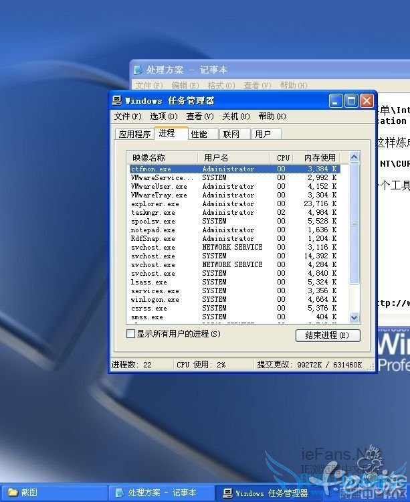410x502 pixels.
Task: Select the lsass.exe process row
Action: point(235,282)
